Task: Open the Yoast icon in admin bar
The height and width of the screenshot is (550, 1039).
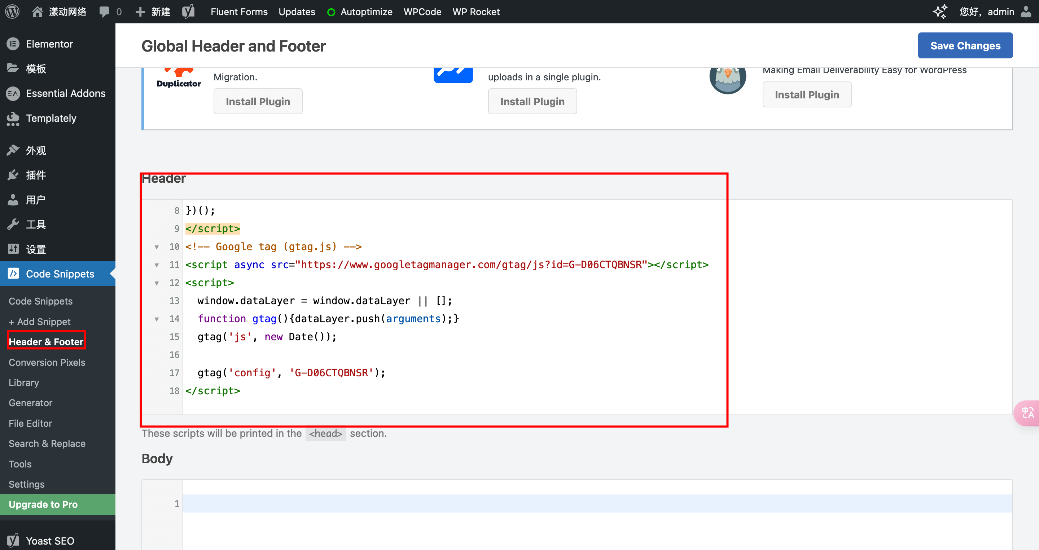Action: tap(188, 11)
